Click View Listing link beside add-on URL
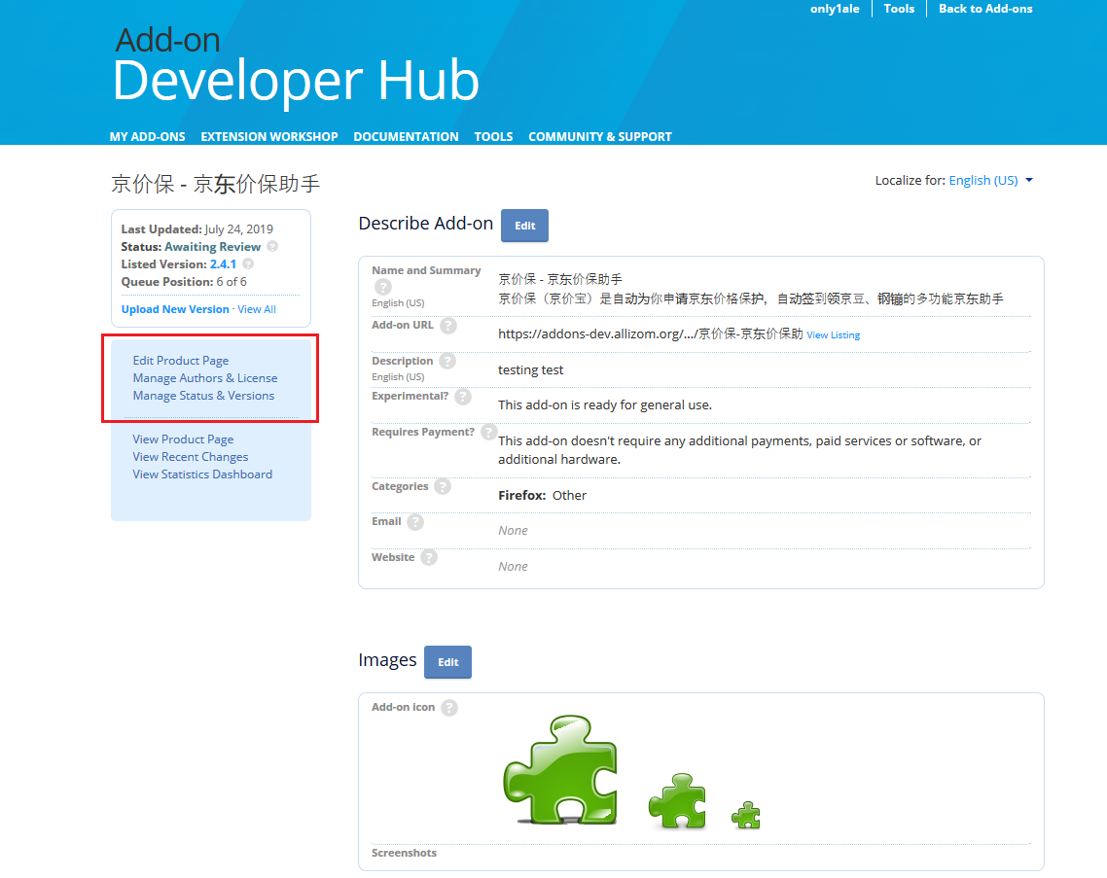 833,335
